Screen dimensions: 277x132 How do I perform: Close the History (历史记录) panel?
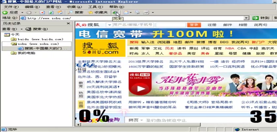(x=68, y=23)
